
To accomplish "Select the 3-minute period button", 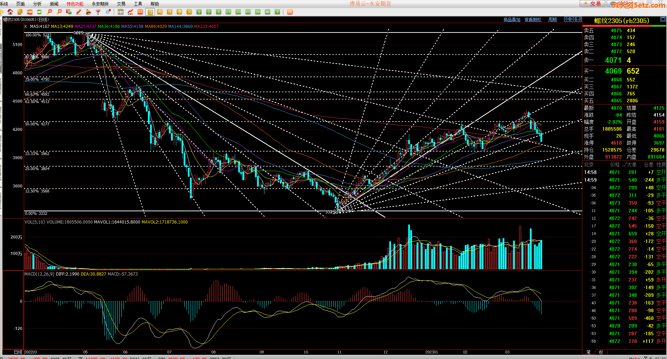I will [x=209, y=12].
